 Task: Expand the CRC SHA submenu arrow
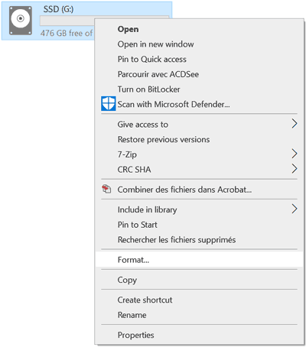tap(295, 169)
